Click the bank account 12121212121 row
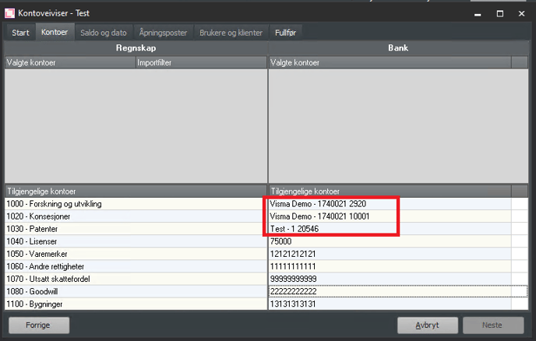 click(x=294, y=254)
